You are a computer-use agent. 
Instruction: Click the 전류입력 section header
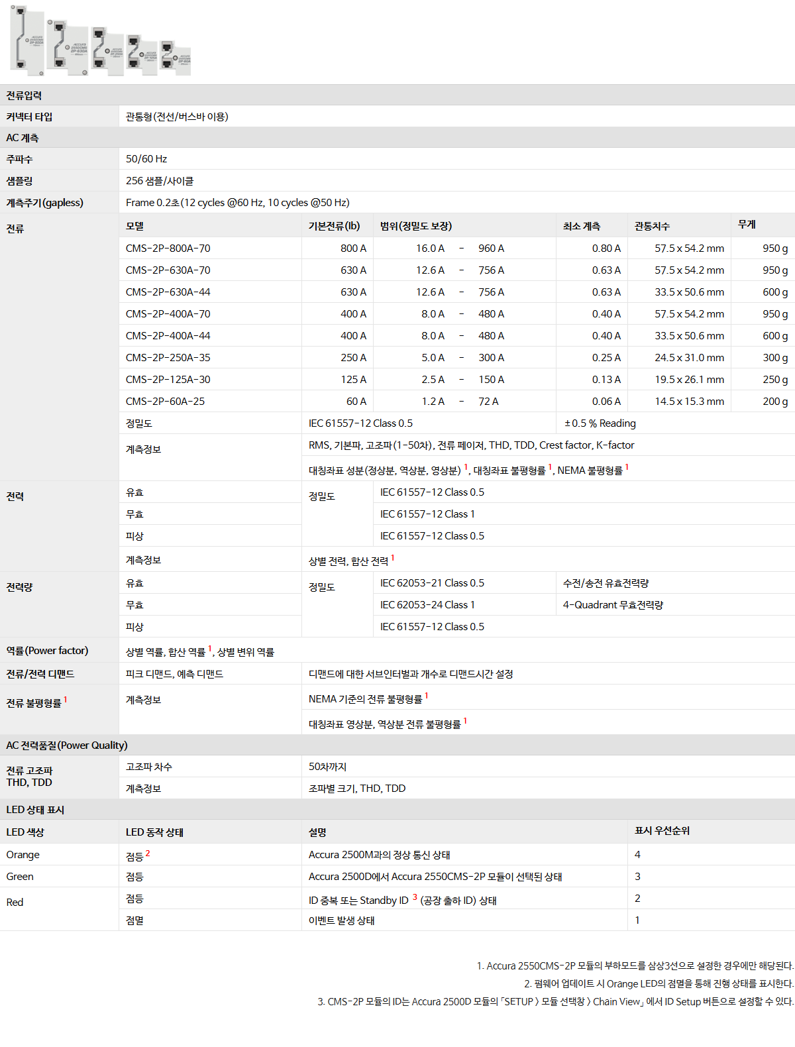coord(24,95)
